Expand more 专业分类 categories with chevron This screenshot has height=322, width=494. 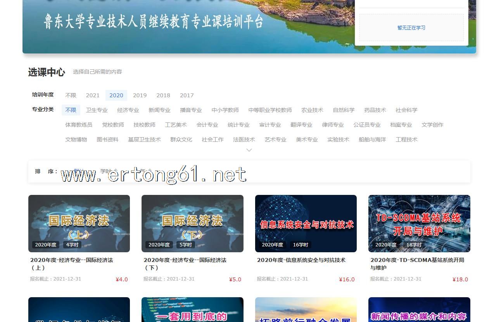(x=249, y=150)
